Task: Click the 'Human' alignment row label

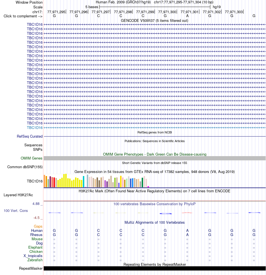Action: click(x=37, y=230)
